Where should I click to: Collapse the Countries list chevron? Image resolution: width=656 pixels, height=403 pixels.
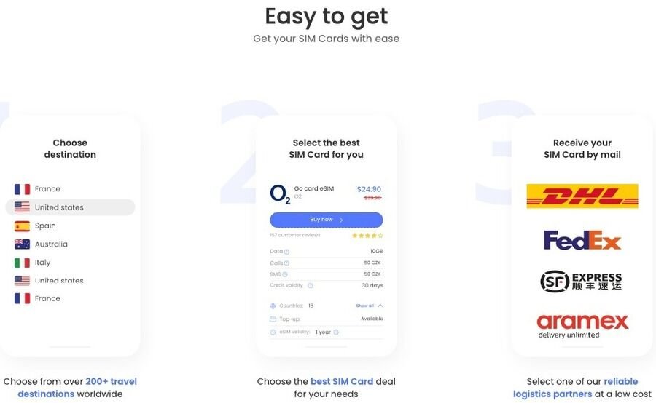click(x=380, y=306)
